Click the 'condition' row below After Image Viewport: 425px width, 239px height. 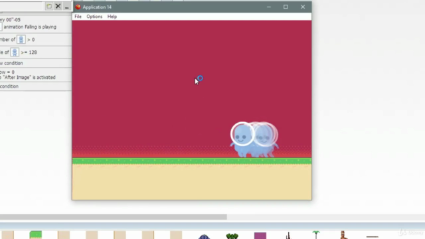[9, 86]
